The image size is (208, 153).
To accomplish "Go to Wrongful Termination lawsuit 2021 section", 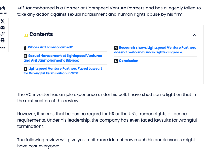I will coord(63,71).
